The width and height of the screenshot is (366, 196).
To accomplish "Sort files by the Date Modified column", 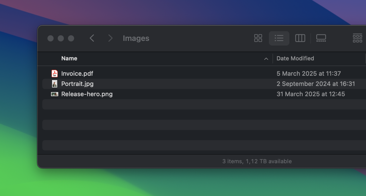I will point(295,58).
